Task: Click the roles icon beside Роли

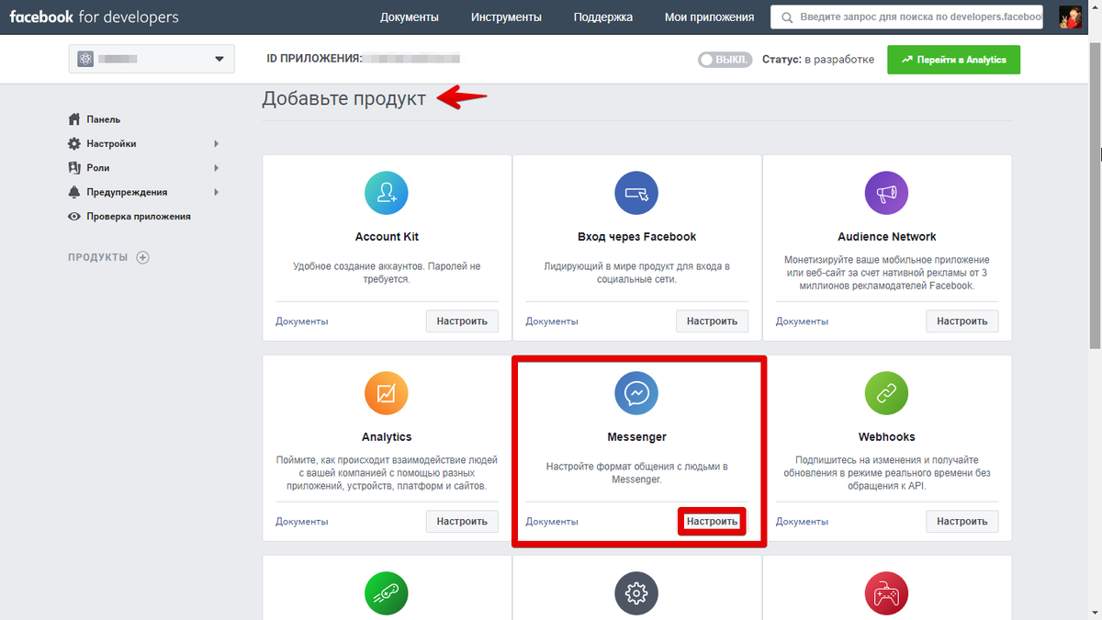Action: 74,168
